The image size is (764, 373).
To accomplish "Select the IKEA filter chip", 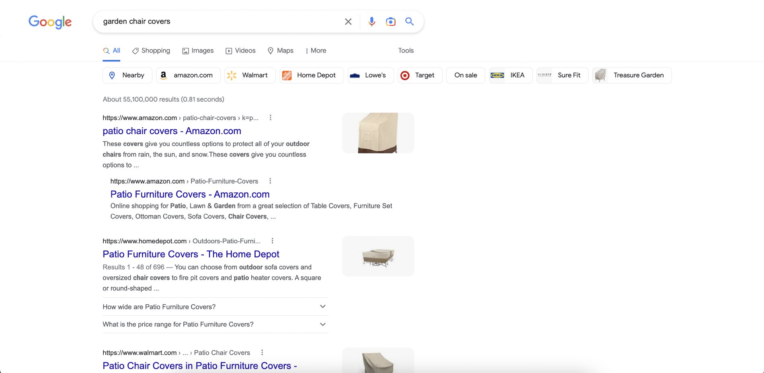I will click(x=511, y=75).
